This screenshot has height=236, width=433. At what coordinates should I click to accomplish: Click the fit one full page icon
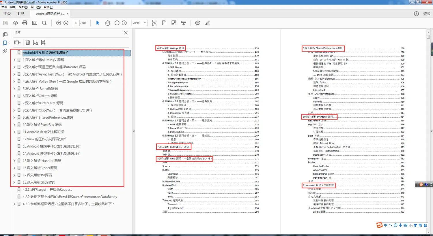click(164, 23)
